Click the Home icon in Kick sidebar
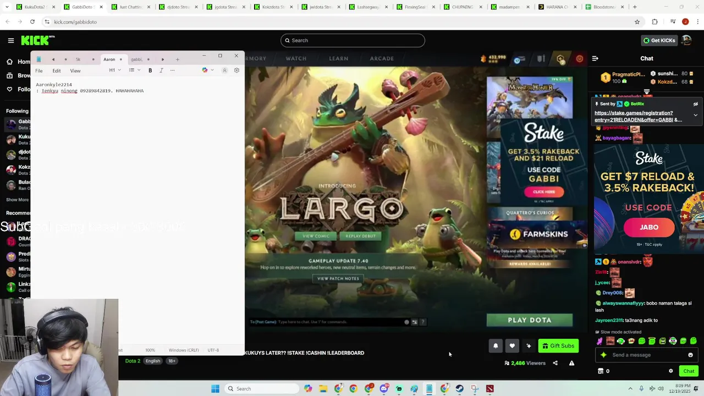Screen dimensions: 704x396 [9, 62]
